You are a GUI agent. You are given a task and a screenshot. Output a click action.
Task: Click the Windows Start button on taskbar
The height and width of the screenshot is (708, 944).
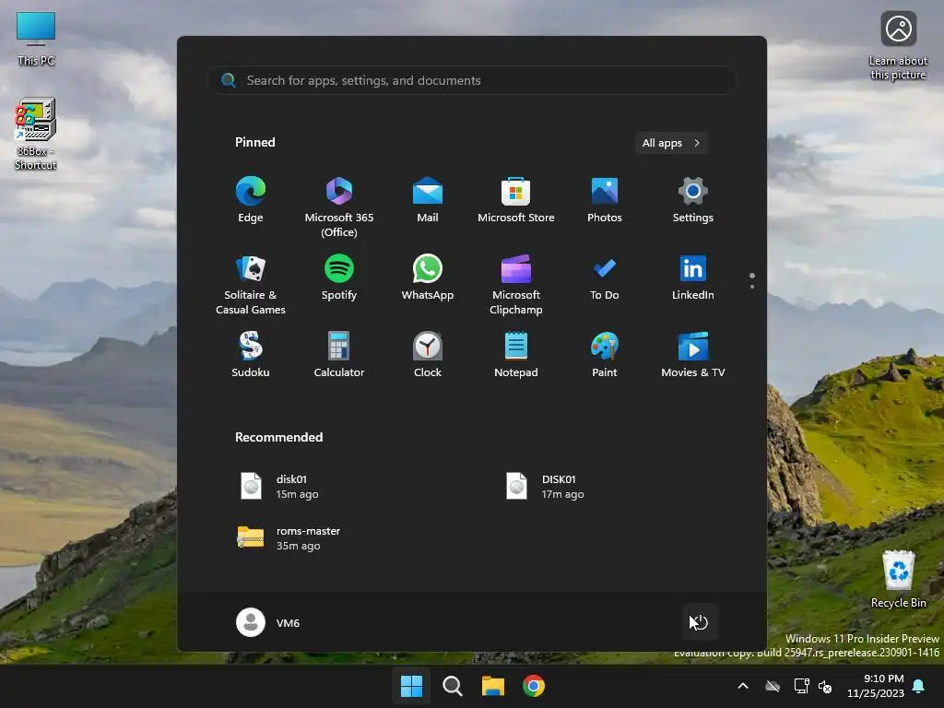coord(412,686)
